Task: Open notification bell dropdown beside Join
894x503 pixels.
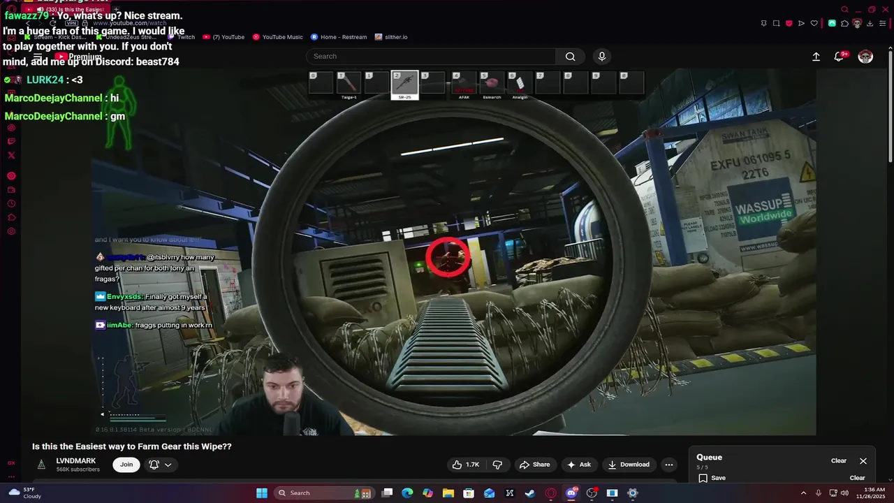Action: 160,465
